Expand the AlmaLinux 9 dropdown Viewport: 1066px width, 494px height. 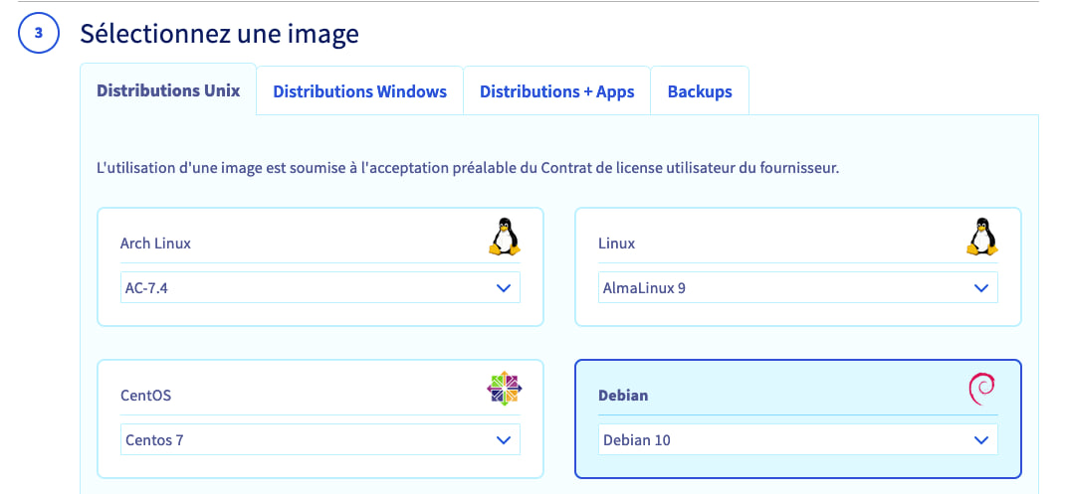click(x=797, y=288)
